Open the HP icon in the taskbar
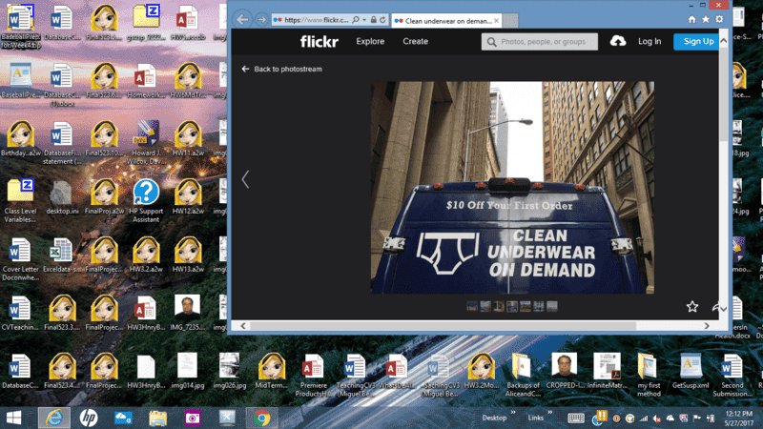The image size is (763, 429). click(88, 418)
